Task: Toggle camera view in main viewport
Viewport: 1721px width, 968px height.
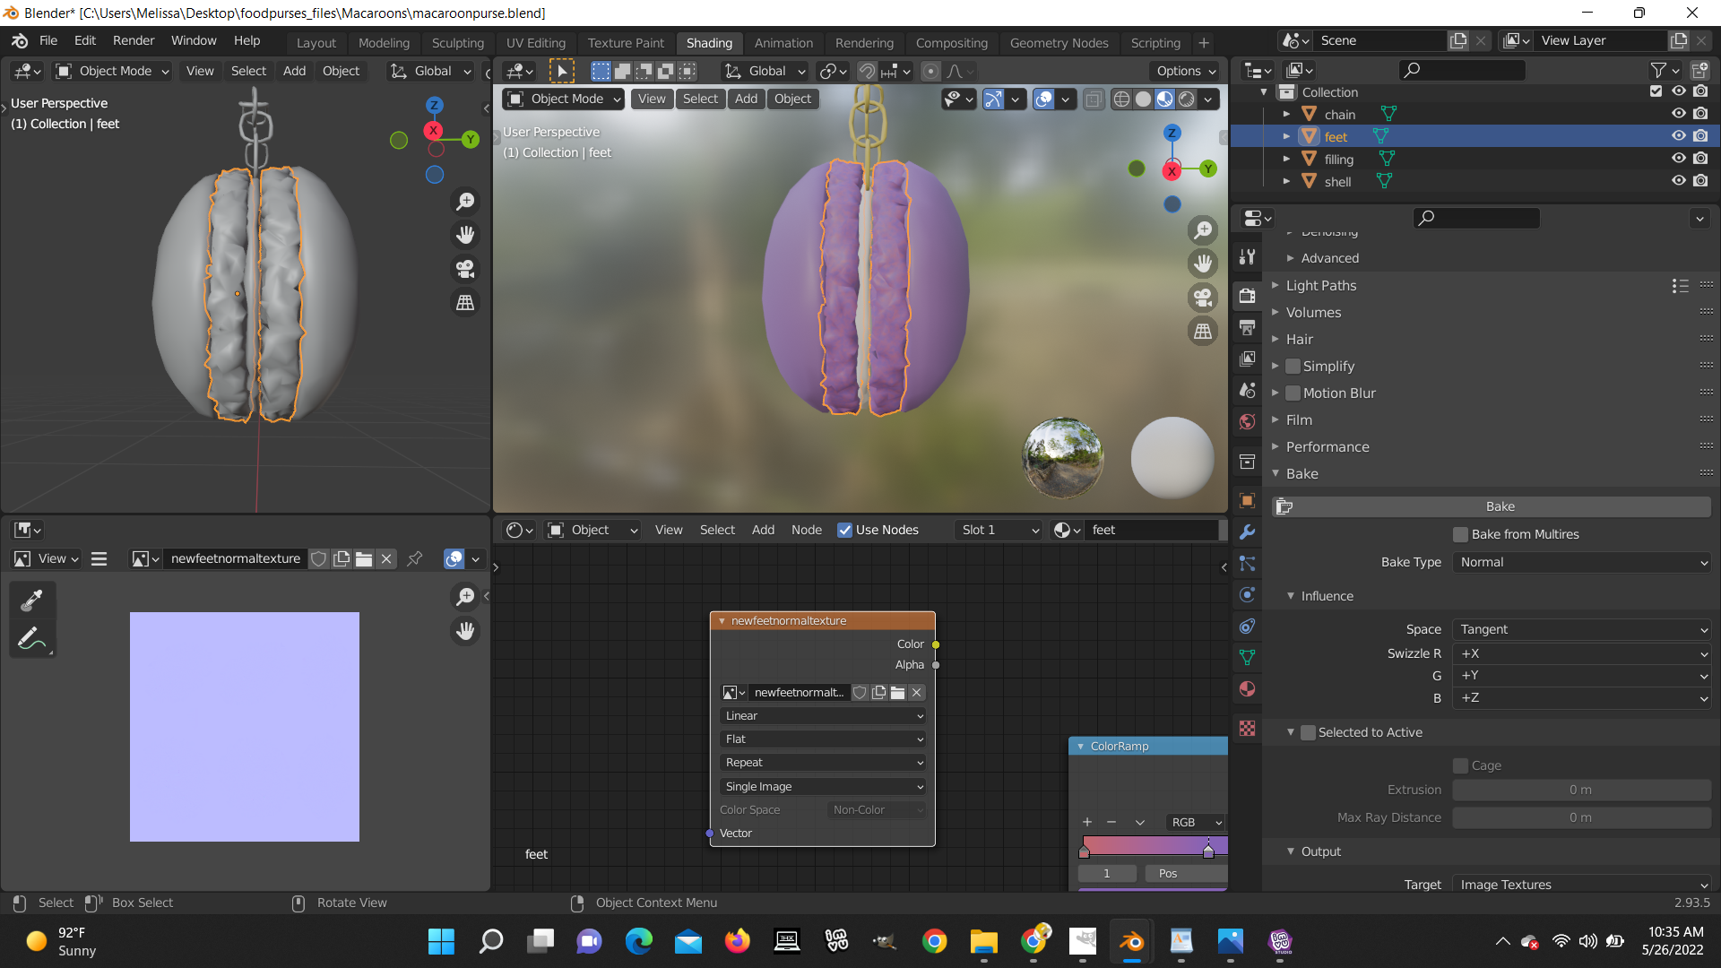Action: coord(1203,297)
